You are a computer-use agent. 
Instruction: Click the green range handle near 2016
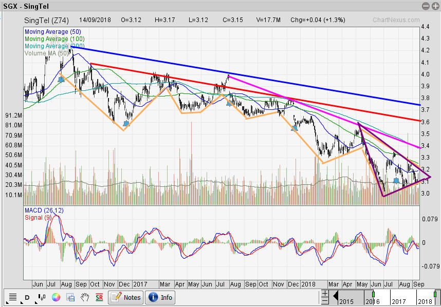374,294
